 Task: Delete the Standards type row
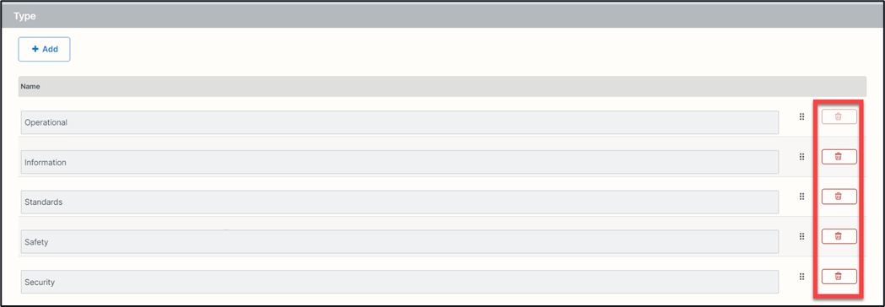839,197
